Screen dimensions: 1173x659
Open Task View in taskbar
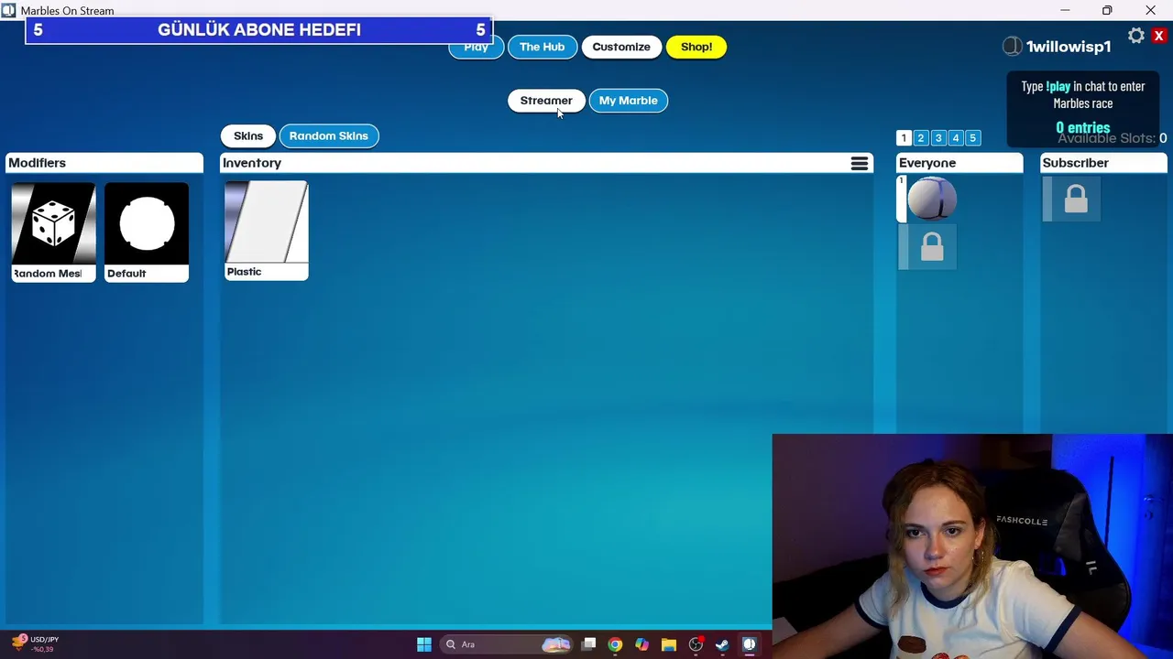(589, 644)
